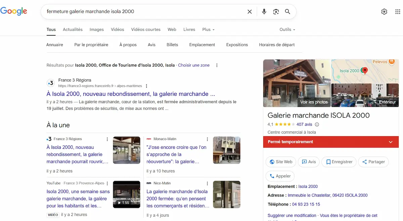Switch to the Web tab
Screen dimensions: 403x221
coord(172,30)
